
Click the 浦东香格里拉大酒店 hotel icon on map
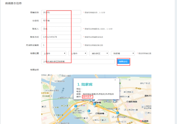point(83,112)
